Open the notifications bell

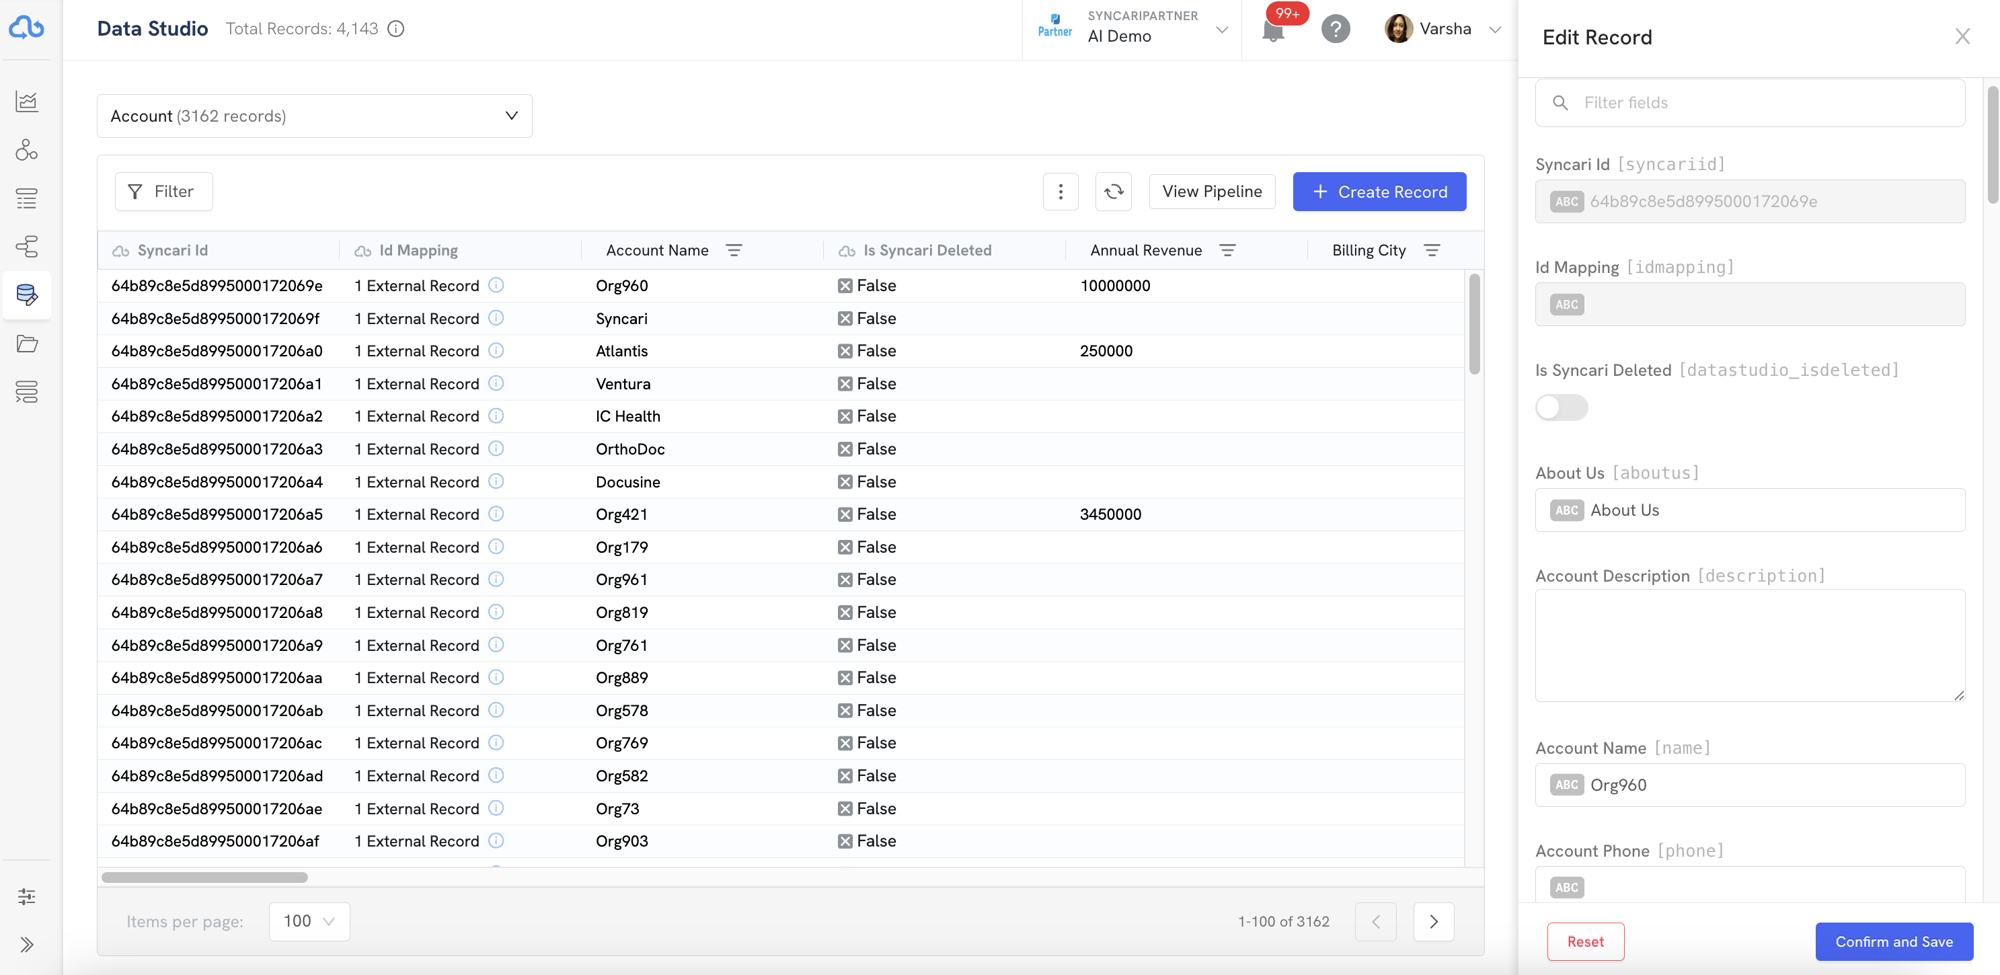click(x=1273, y=31)
